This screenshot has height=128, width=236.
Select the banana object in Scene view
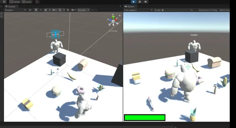(x=71, y=76)
